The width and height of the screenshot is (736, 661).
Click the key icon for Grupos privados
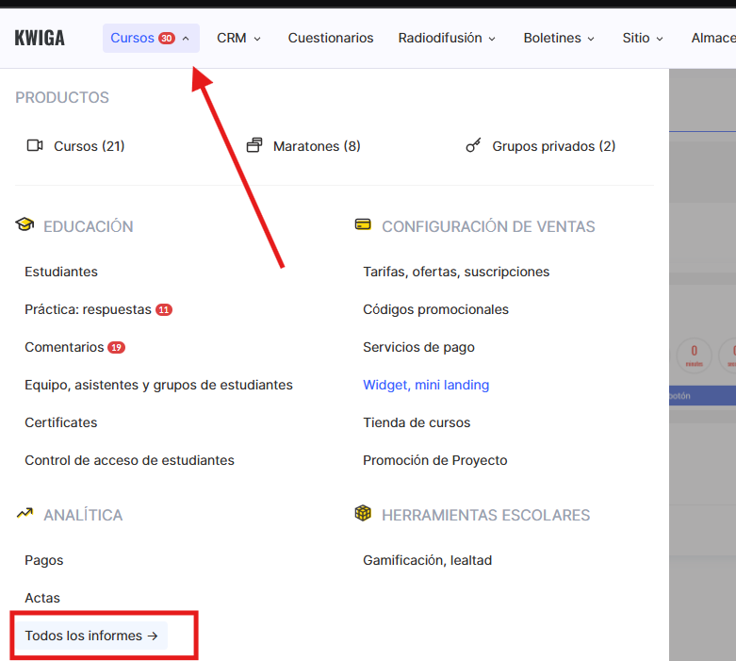click(474, 146)
